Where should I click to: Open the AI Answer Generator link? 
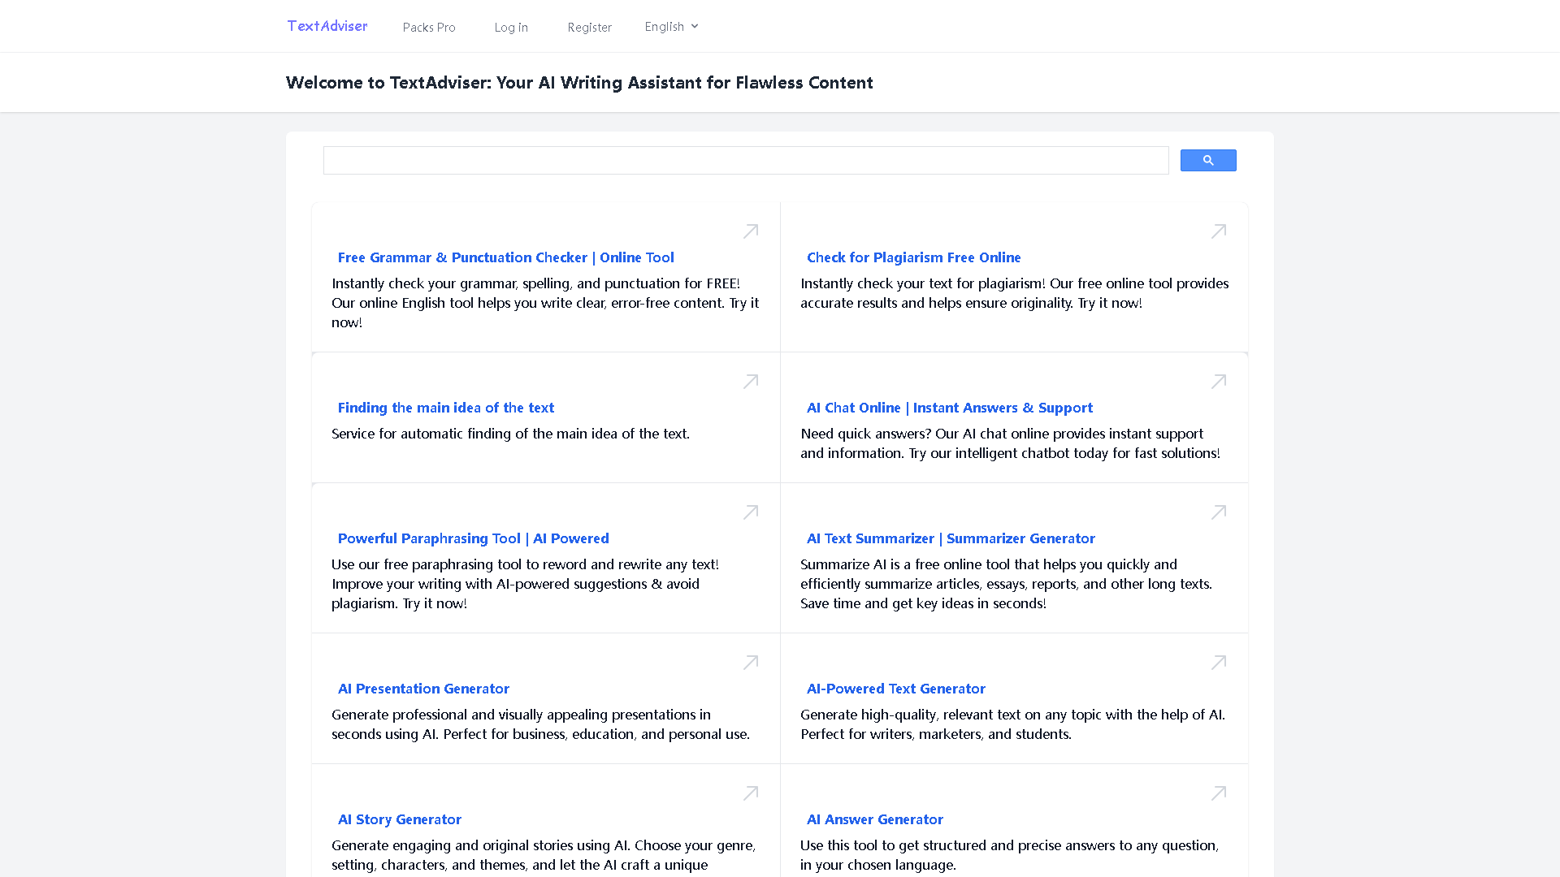click(874, 819)
